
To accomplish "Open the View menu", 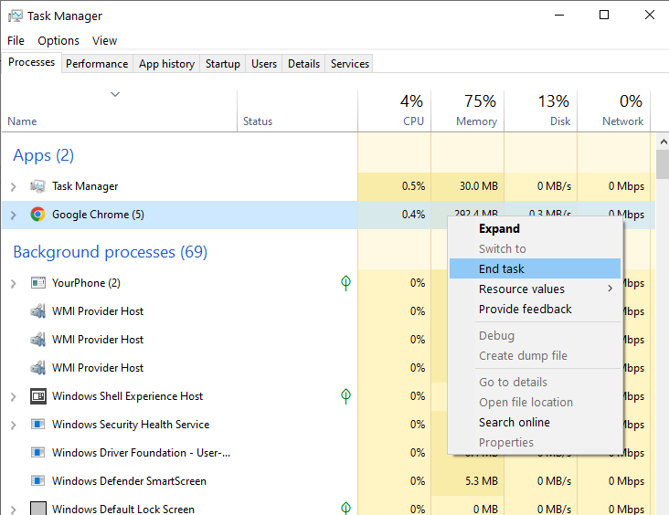I will (104, 40).
